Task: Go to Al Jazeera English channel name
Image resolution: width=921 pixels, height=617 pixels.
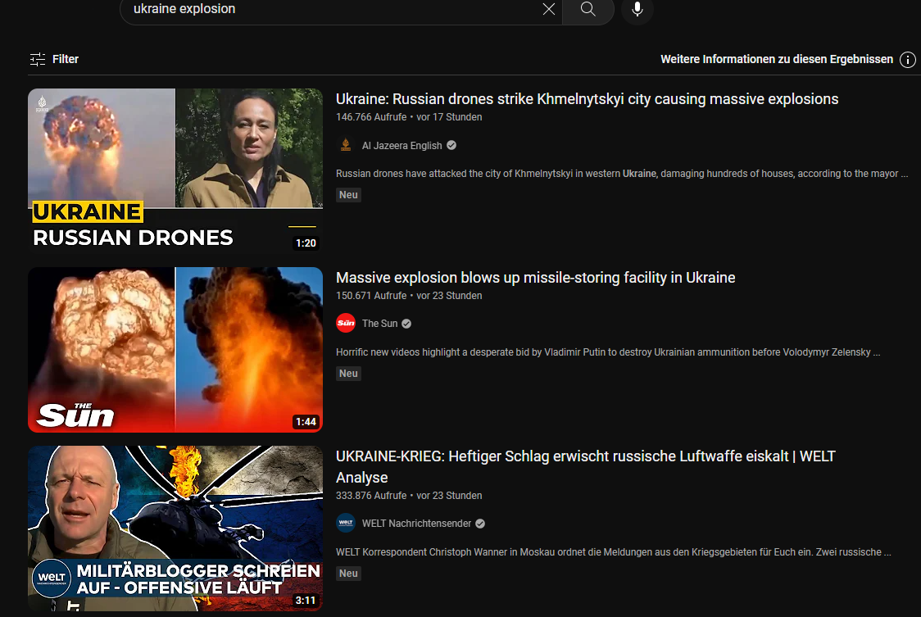Action: tap(402, 146)
